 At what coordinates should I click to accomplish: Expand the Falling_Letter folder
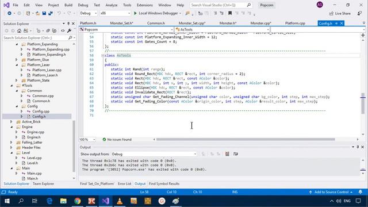point(11,142)
